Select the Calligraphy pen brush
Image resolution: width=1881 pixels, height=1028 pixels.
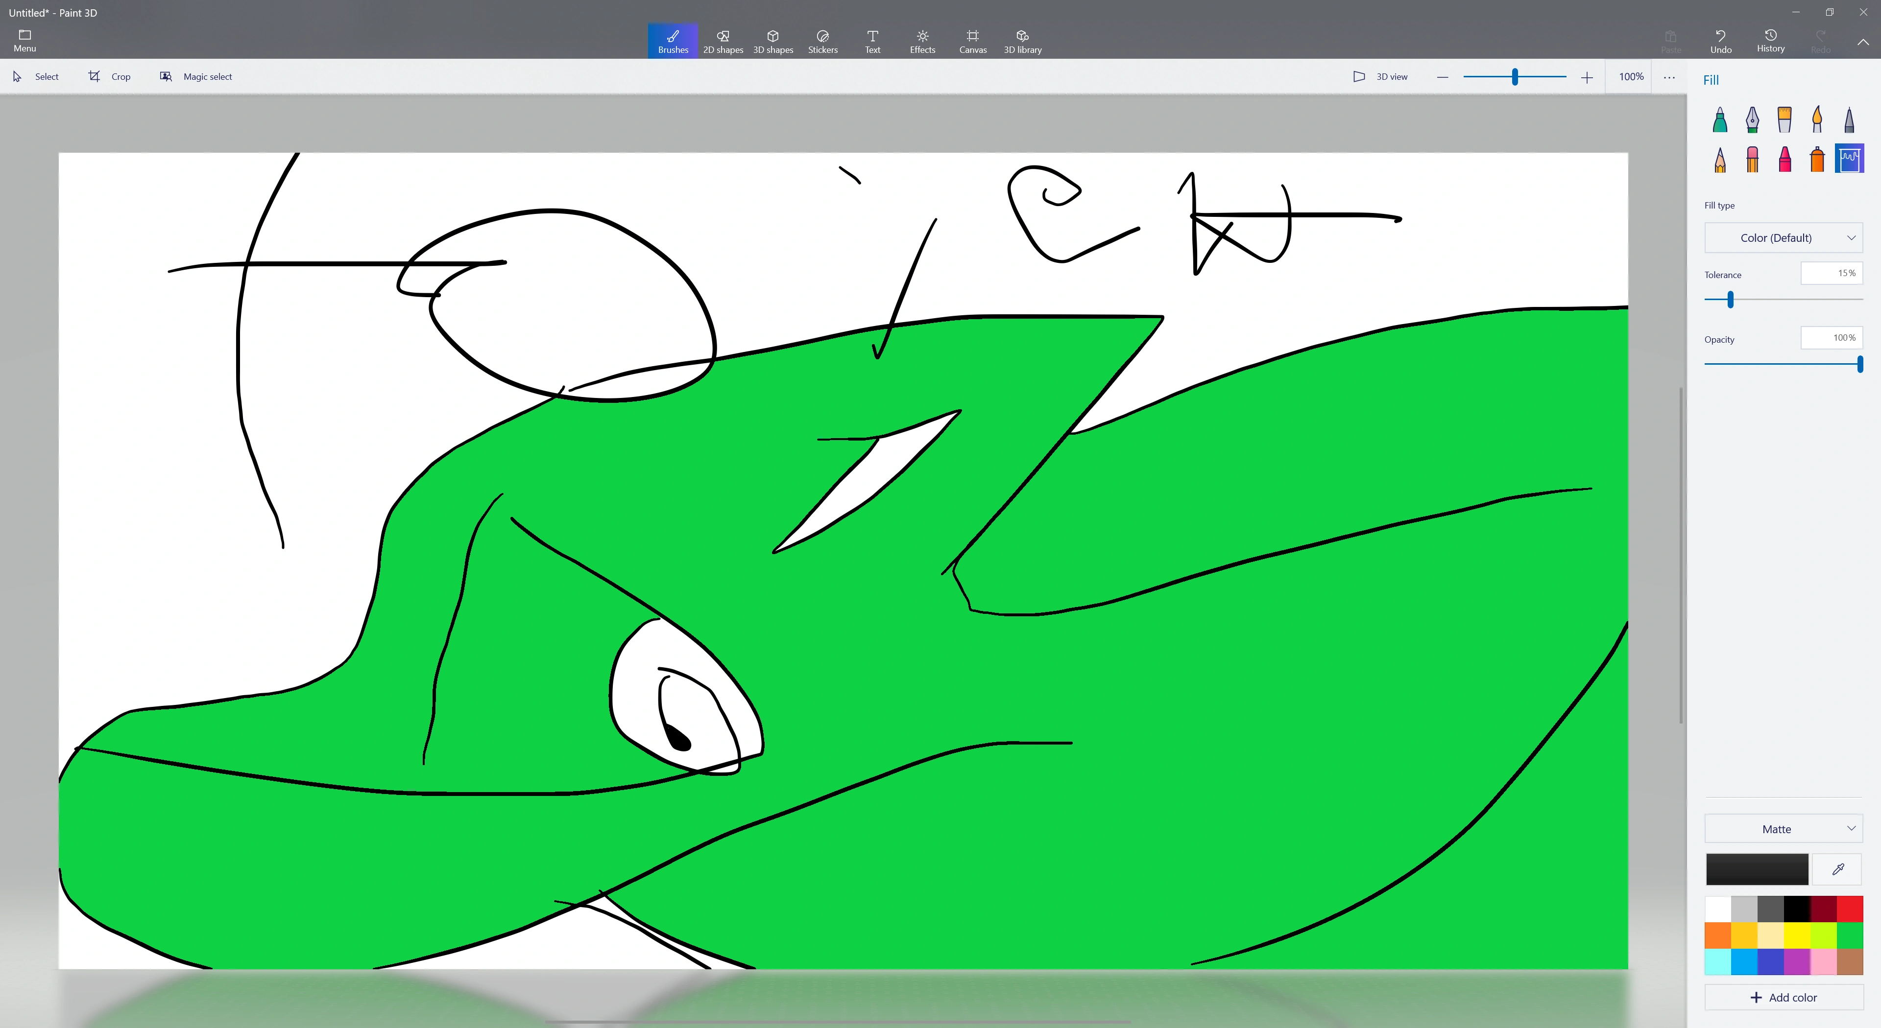pyautogui.click(x=1752, y=119)
